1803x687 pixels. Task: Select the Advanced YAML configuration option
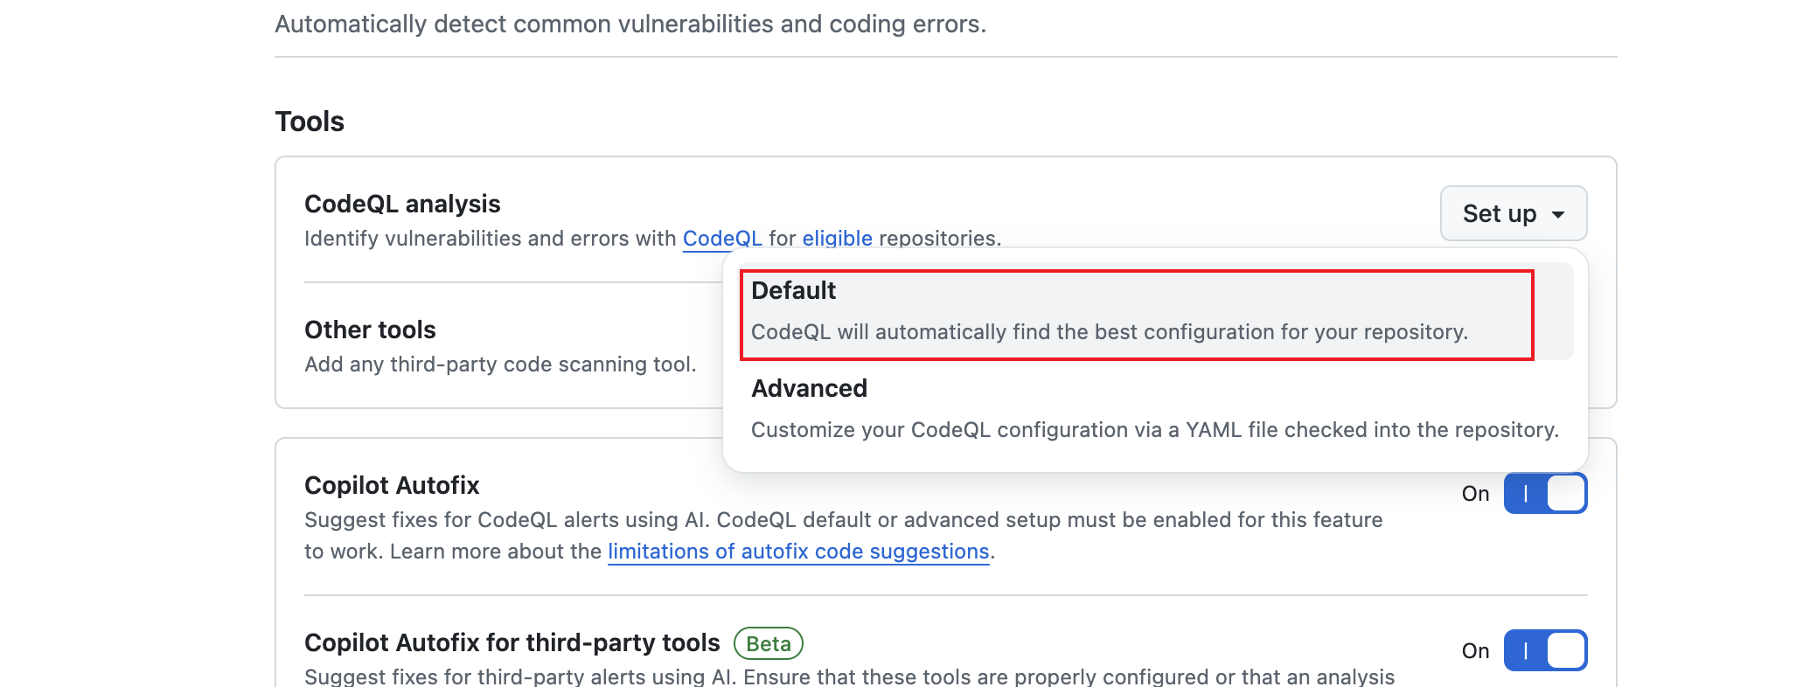[1154, 409]
